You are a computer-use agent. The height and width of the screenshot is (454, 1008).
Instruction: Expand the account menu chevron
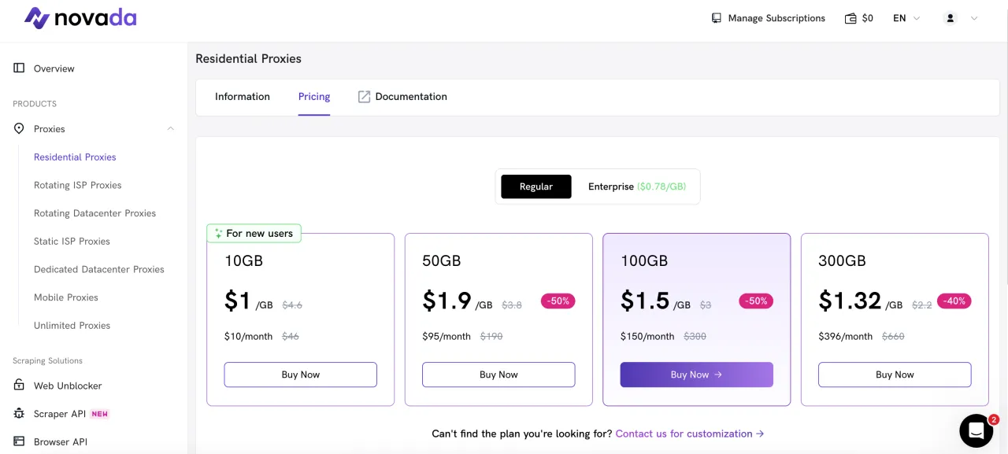(x=974, y=18)
